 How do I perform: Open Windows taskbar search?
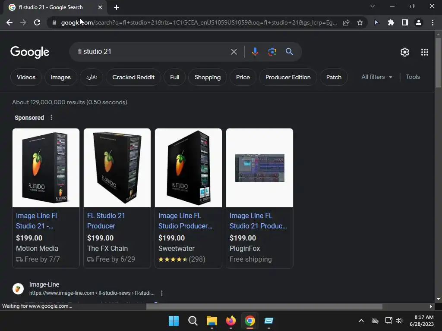[x=193, y=321]
